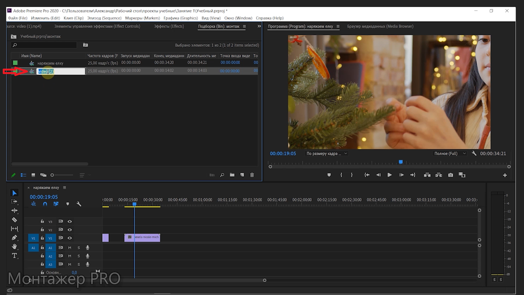Mark In point in Program monitor
The width and height of the screenshot is (524, 295).
(341, 175)
